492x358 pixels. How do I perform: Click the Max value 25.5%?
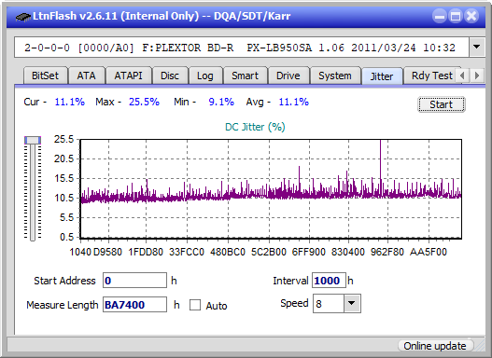pos(144,102)
